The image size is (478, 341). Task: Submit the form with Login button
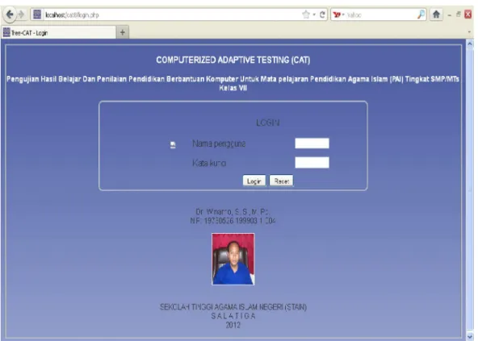(x=254, y=181)
